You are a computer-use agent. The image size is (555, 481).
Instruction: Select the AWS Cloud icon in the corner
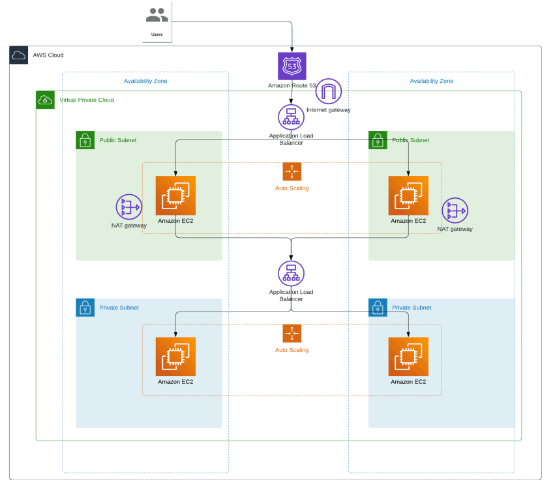point(18,55)
